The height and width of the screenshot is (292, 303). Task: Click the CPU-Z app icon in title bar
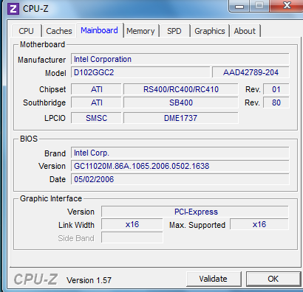(x=13, y=9)
